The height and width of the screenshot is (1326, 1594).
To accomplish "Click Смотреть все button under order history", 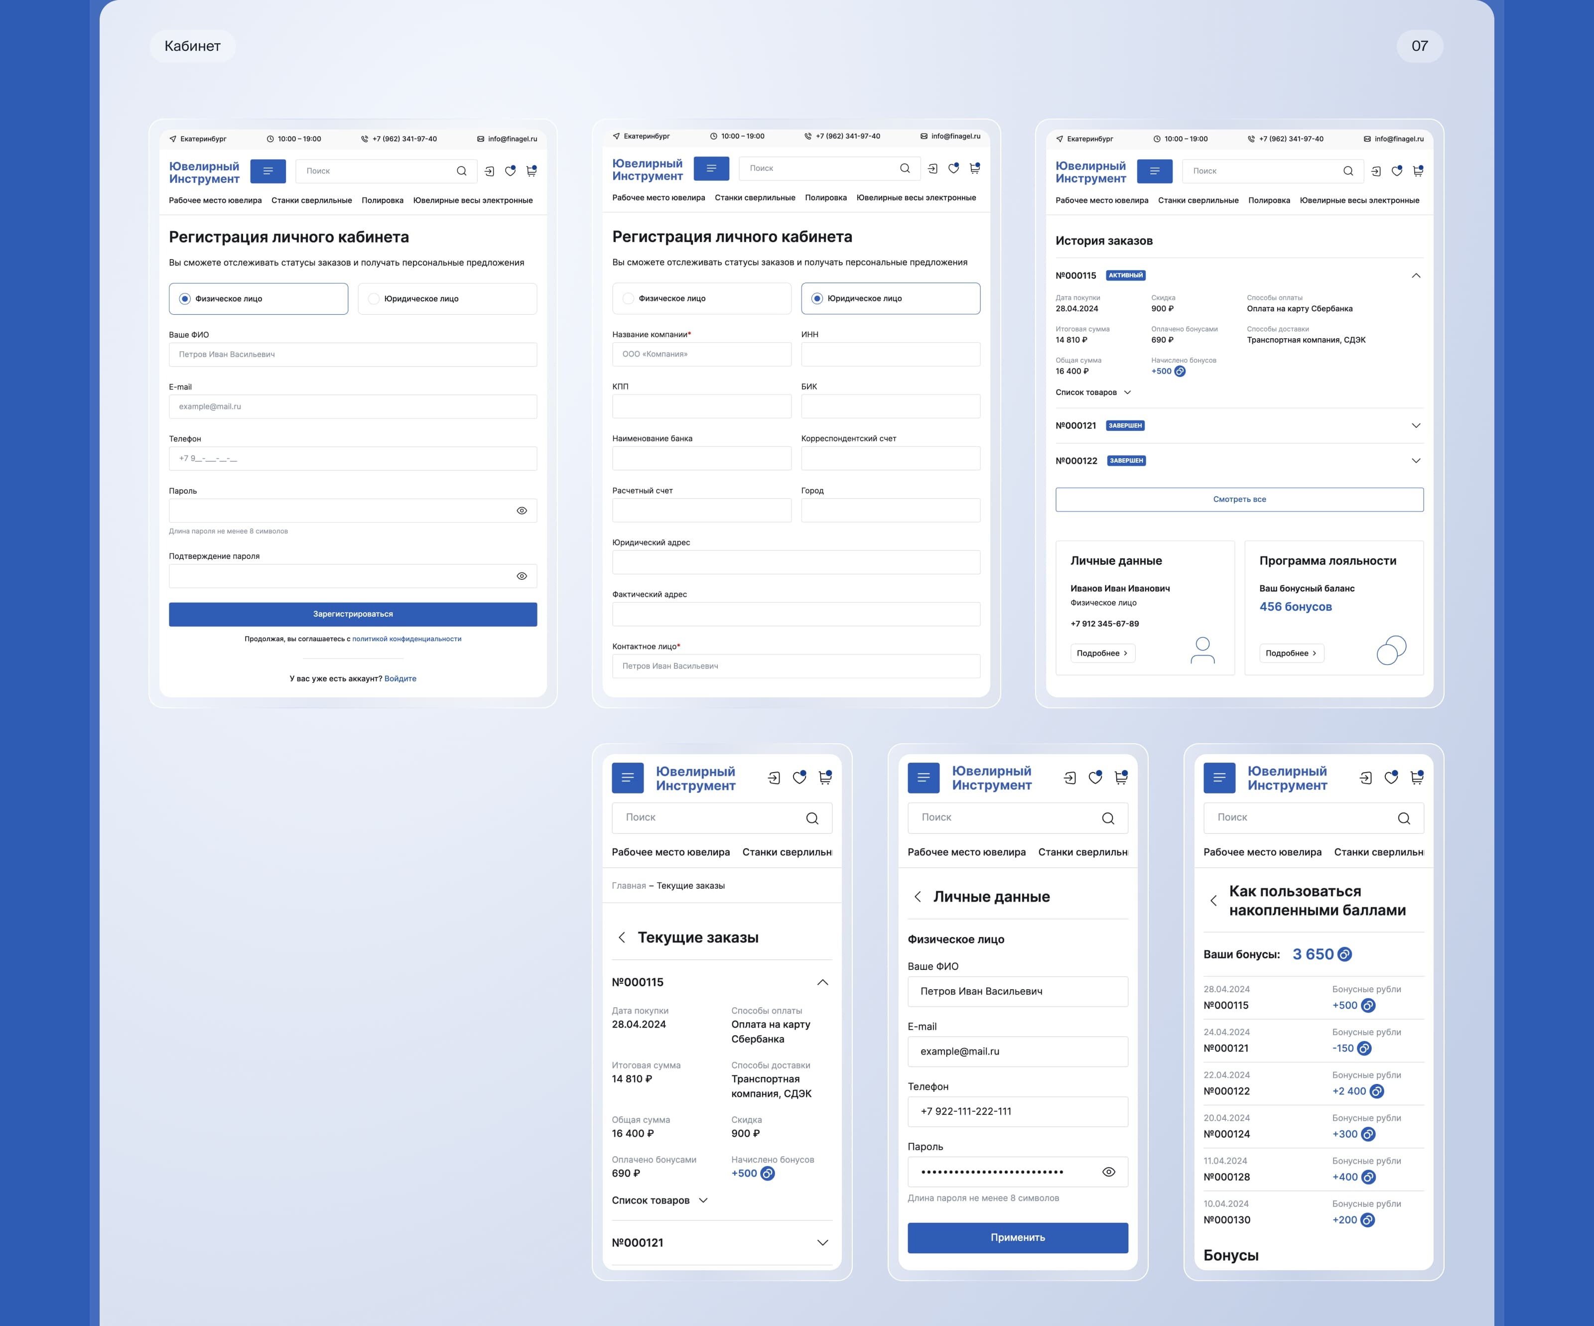I will [x=1239, y=500].
